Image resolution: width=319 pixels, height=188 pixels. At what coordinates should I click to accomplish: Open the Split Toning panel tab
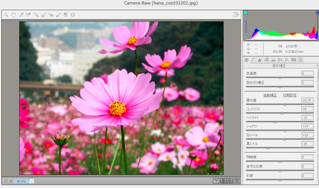coord(273,60)
